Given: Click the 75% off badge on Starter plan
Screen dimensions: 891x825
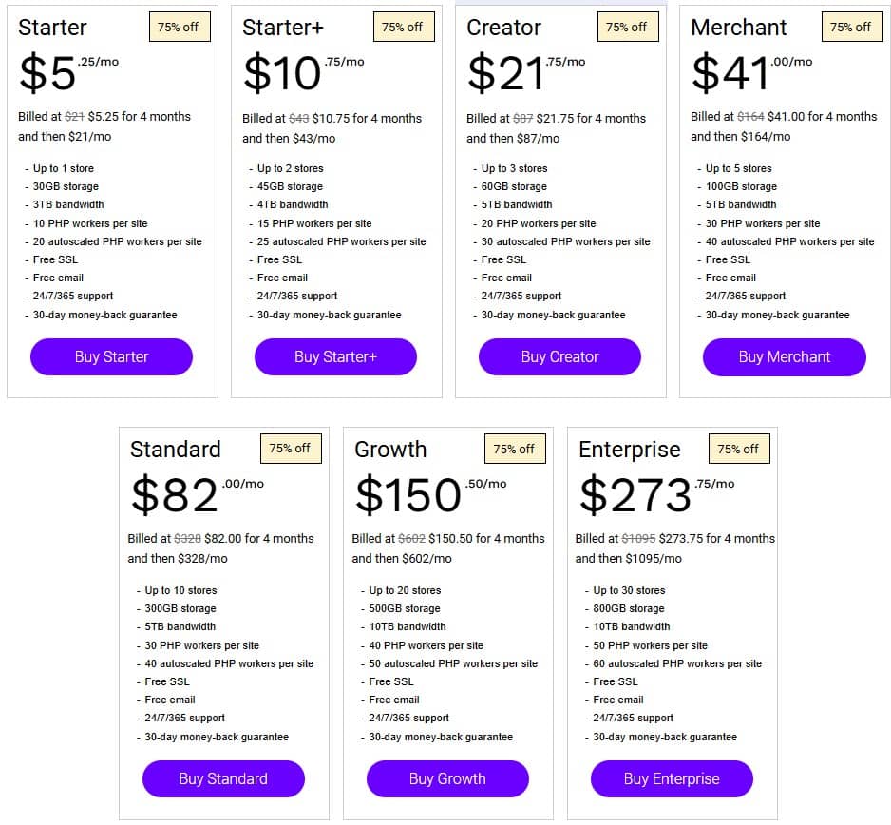Looking at the screenshot, I should click(179, 28).
